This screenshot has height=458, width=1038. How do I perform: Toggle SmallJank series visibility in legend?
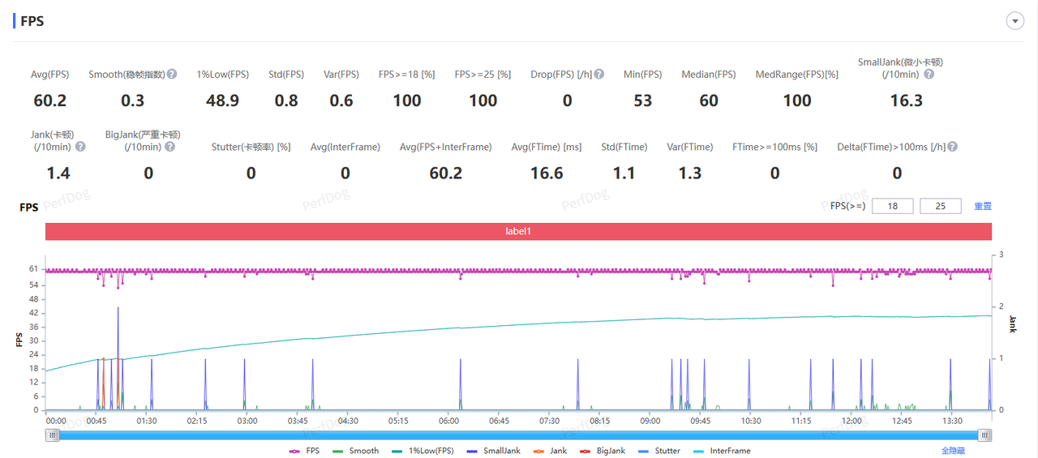[493, 451]
